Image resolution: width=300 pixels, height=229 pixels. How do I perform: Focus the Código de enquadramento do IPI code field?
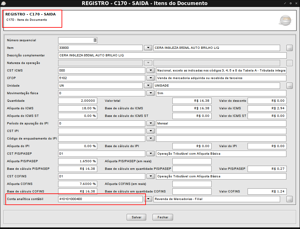pyautogui.click(x=102, y=139)
